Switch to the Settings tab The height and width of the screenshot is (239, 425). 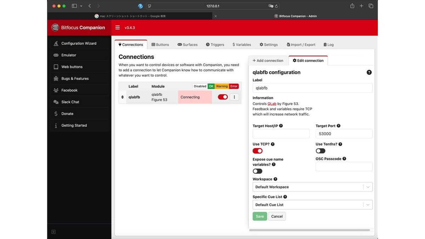coord(268,45)
